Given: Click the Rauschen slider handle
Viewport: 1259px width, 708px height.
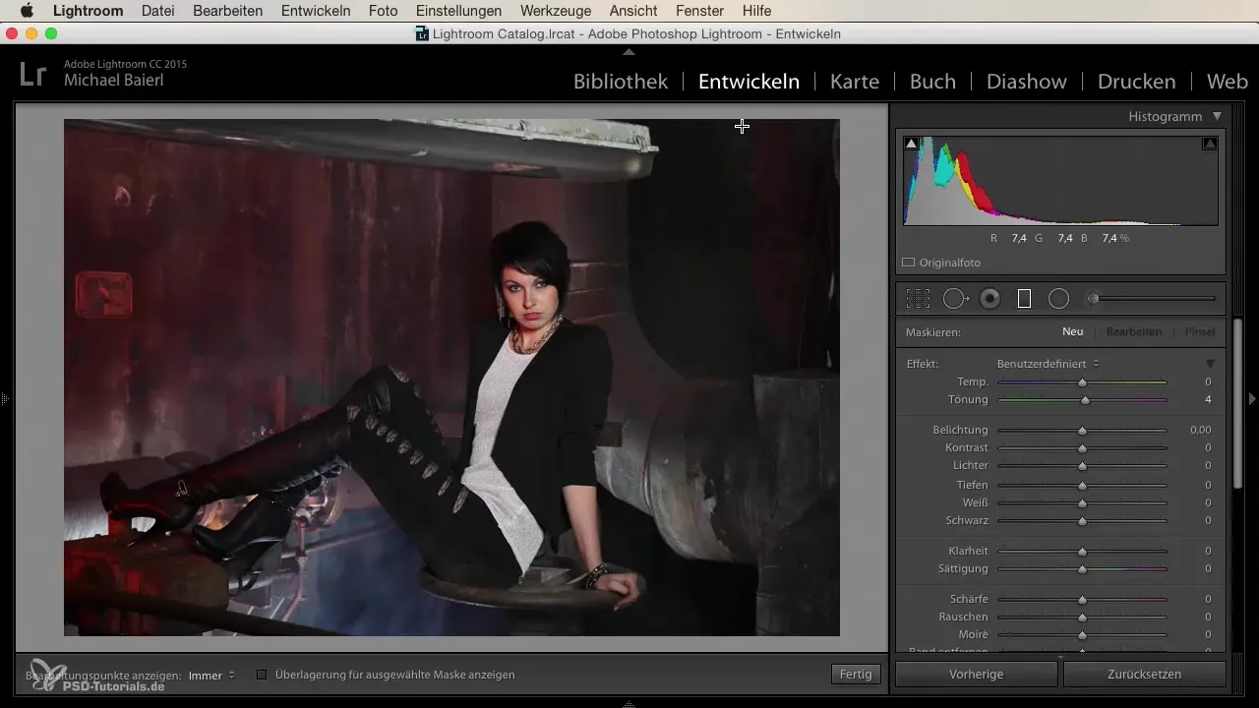Looking at the screenshot, I should (x=1082, y=618).
